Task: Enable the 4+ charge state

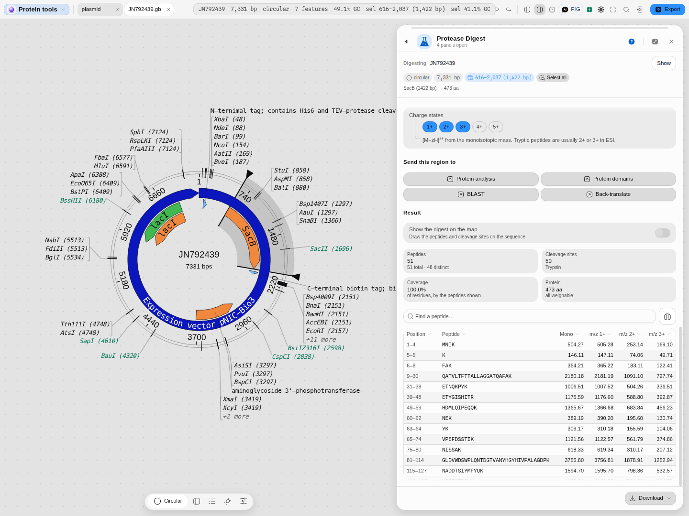Action: click(x=479, y=127)
